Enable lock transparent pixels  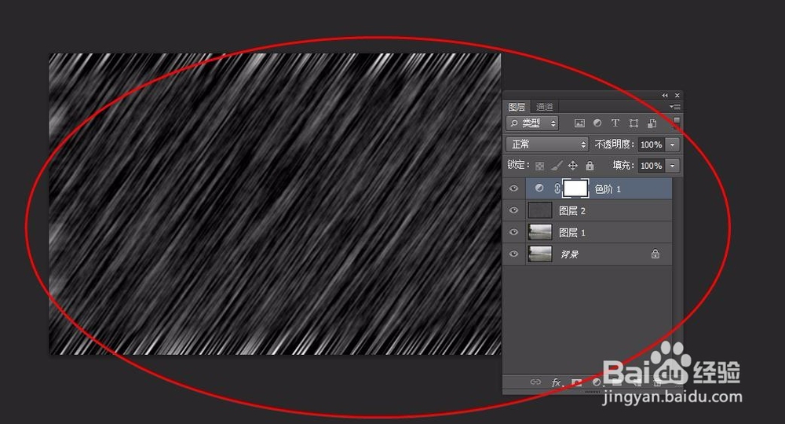point(540,166)
